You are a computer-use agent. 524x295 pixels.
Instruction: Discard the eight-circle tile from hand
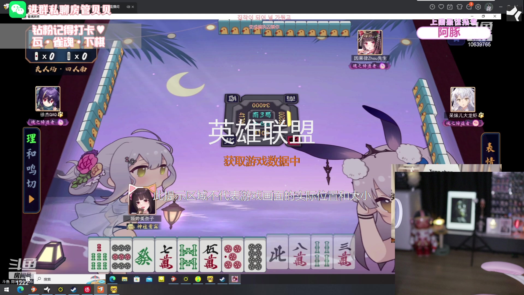tap(255, 255)
